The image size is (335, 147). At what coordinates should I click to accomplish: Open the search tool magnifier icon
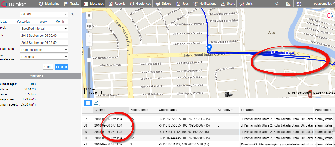tap(277, 4)
